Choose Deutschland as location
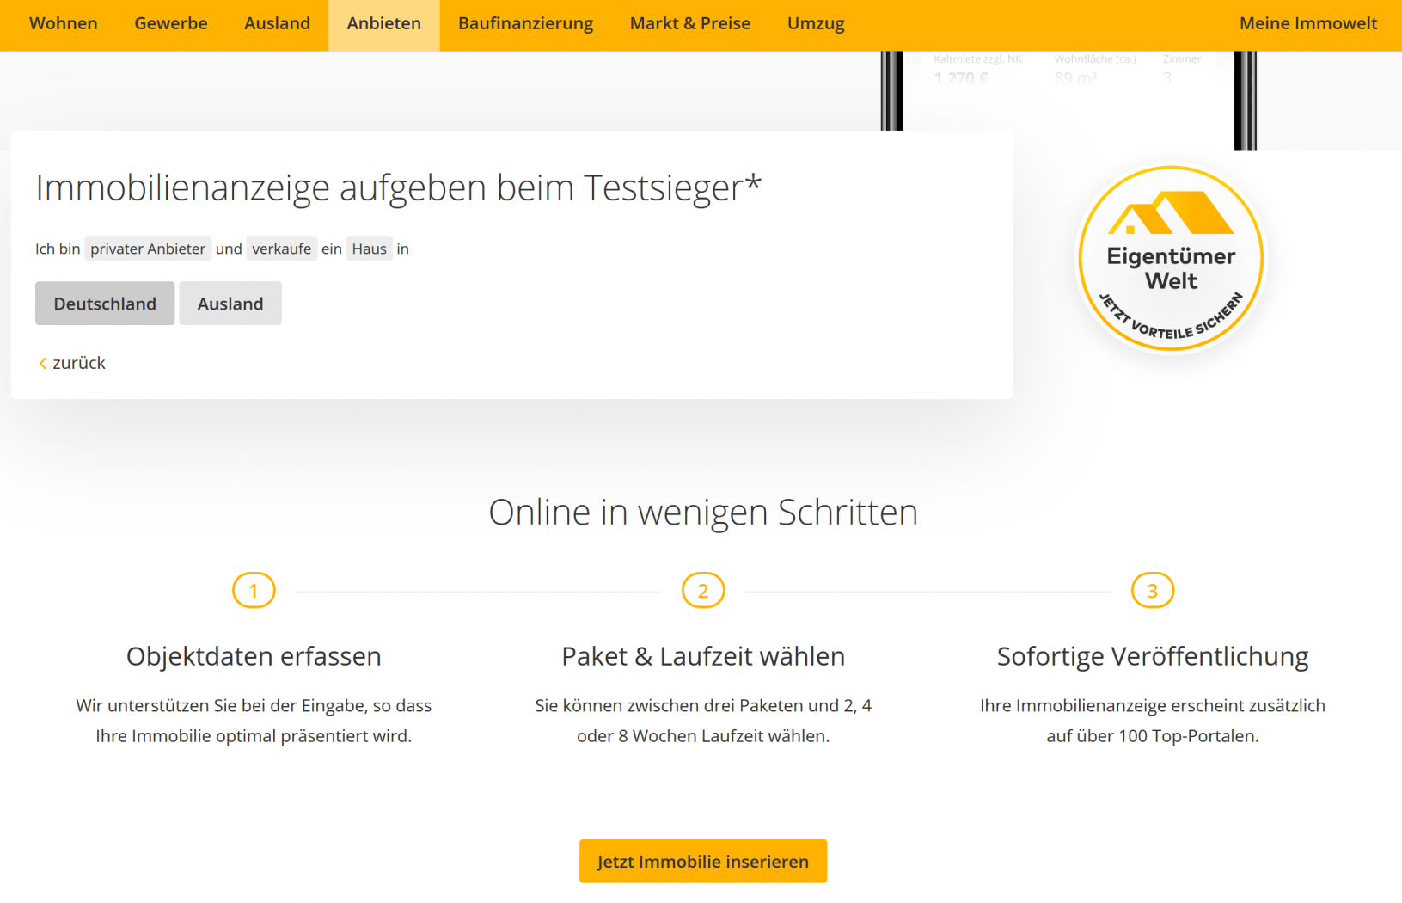 click(105, 304)
